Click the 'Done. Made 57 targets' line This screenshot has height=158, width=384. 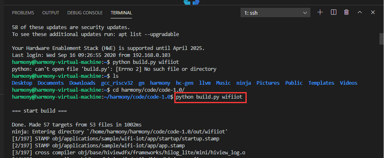coord(76,125)
